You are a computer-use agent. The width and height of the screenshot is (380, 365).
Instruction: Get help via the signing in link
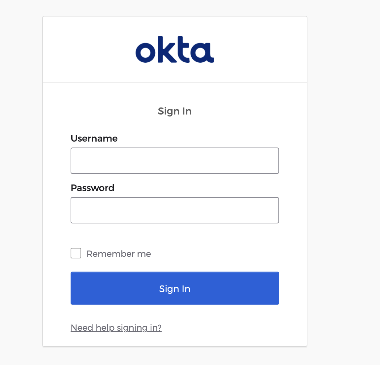pos(116,328)
